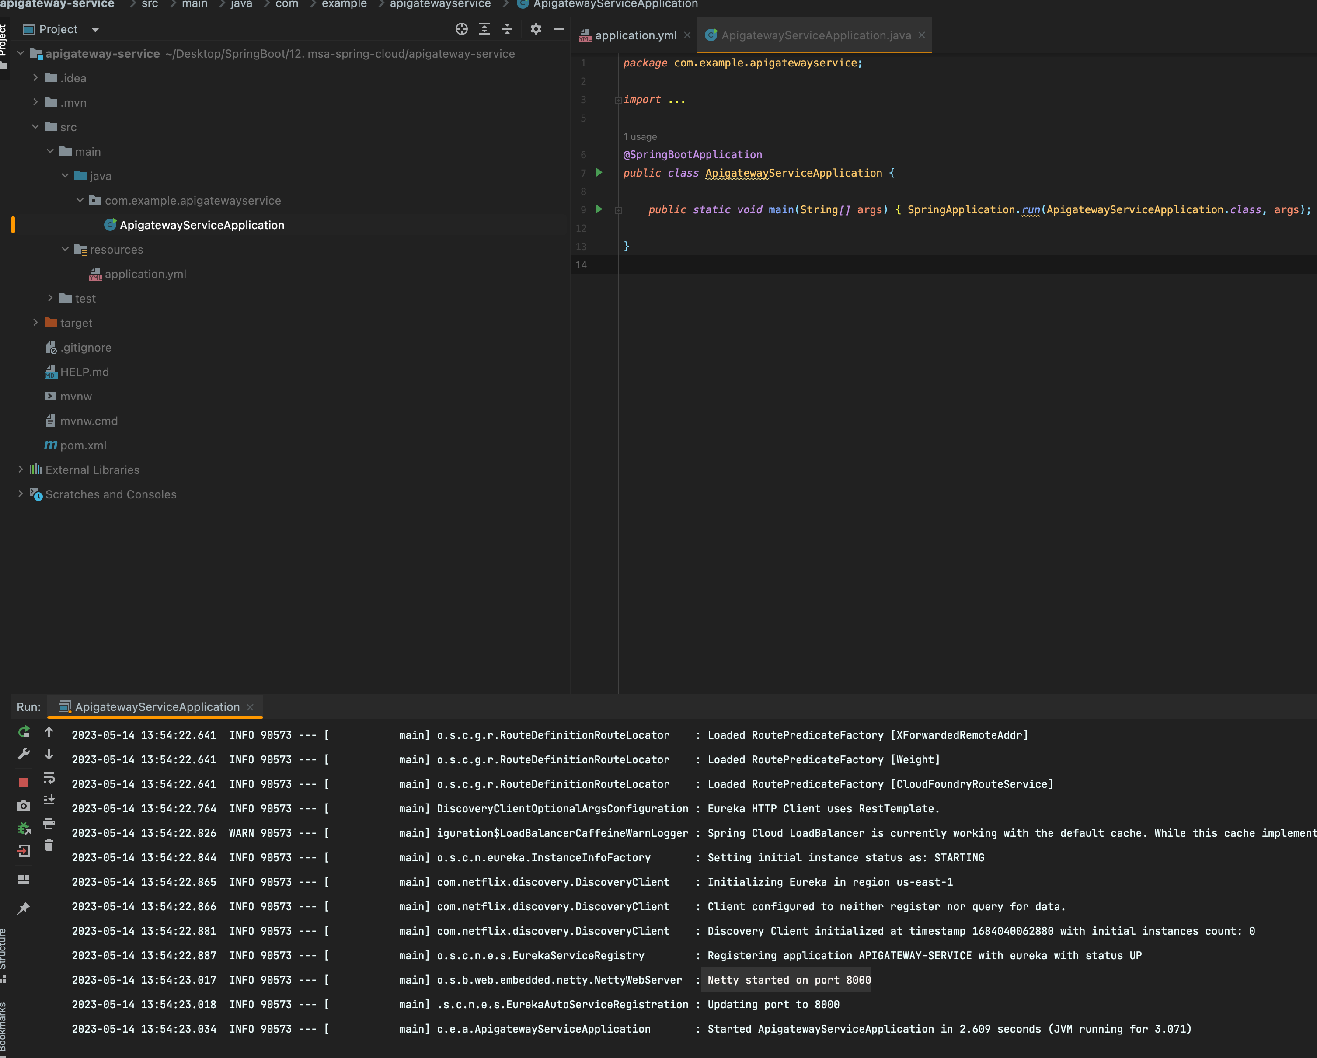Click Expand All in the Project toolbar
The width and height of the screenshot is (1317, 1058).
click(484, 29)
